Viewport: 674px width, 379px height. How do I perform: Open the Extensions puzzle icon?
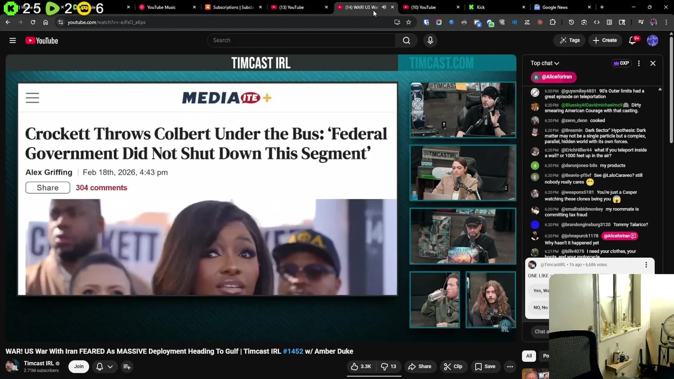pos(552,22)
